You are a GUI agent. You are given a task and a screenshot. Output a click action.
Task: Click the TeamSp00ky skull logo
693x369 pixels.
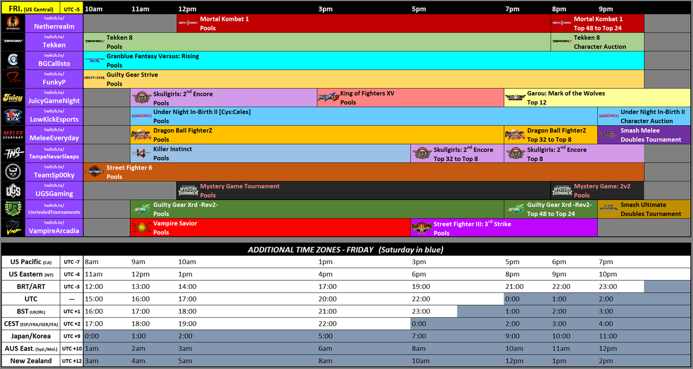click(13, 172)
